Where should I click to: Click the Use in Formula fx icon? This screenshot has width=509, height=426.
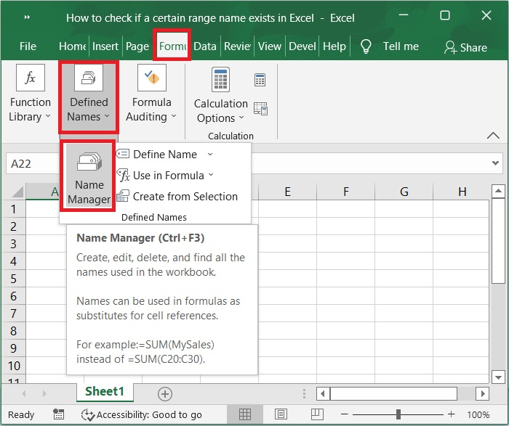pyautogui.click(x=124, y=175)
